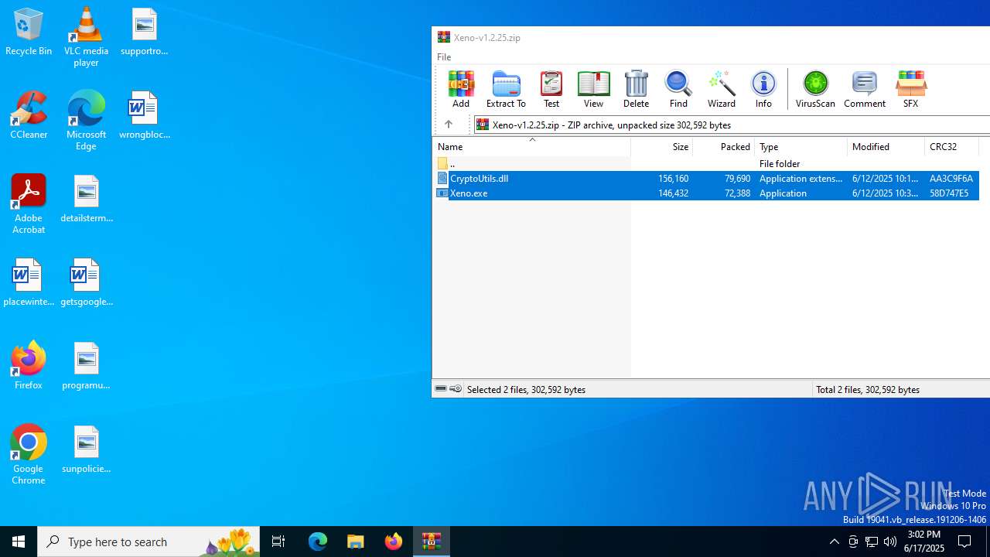990x557 pixels.
Task: Launch the Wizard tool
Action: point(722,89)
